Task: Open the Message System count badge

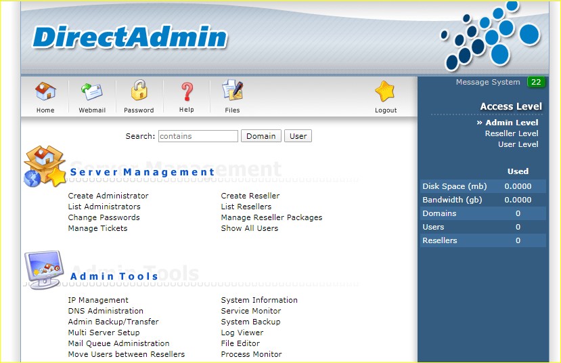Action: [536, 82]
